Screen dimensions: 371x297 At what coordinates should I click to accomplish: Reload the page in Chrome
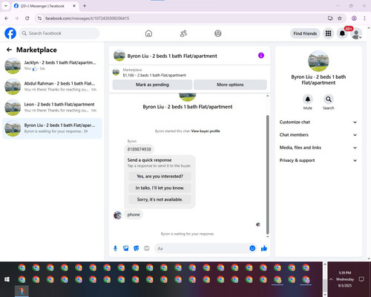point(27,18)
